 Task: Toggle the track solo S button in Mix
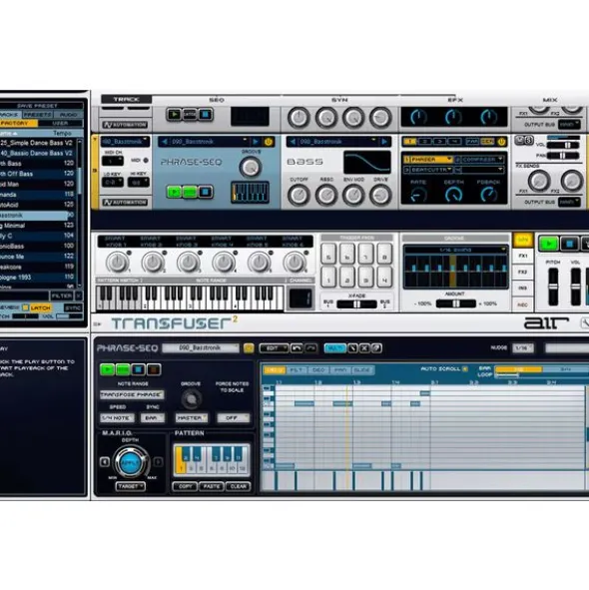coord(528,141)
